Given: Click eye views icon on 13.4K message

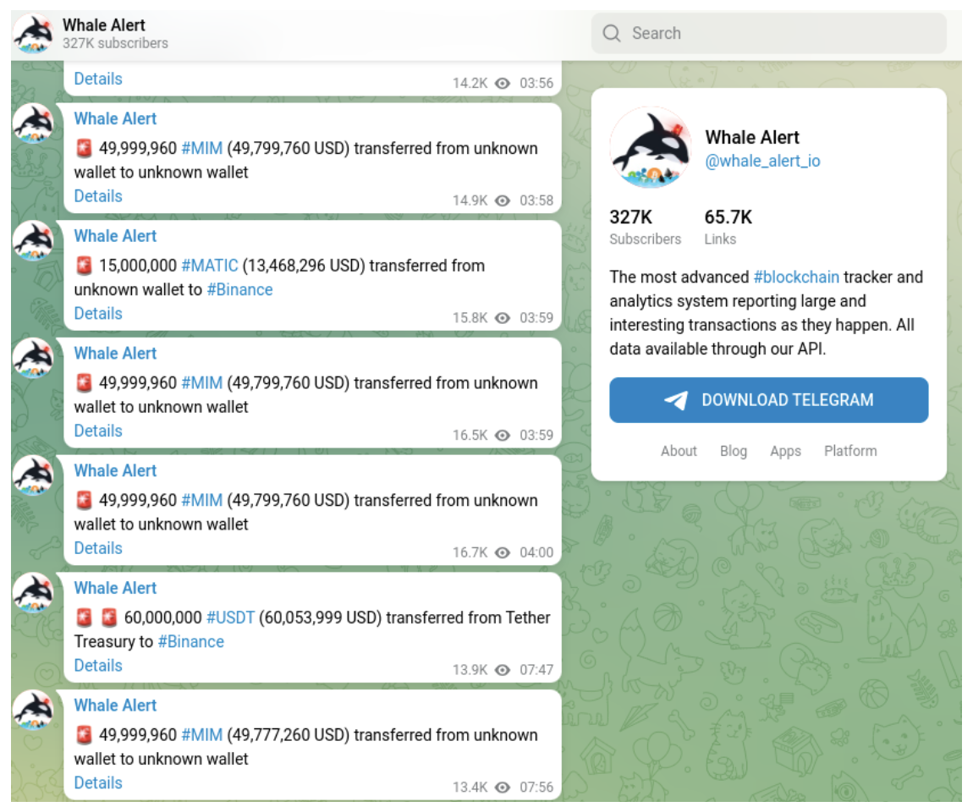Looking at the screenshot, I should click(503, 787).
